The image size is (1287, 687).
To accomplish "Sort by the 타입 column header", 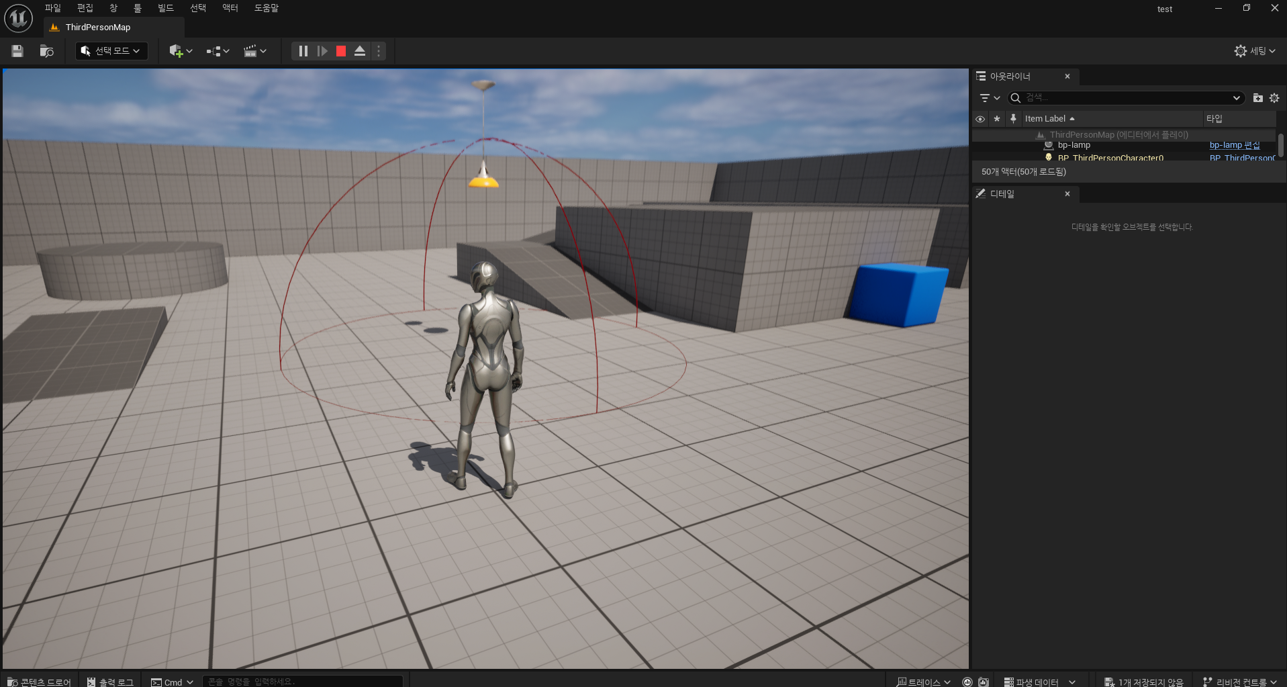I will pos(1239,119).
